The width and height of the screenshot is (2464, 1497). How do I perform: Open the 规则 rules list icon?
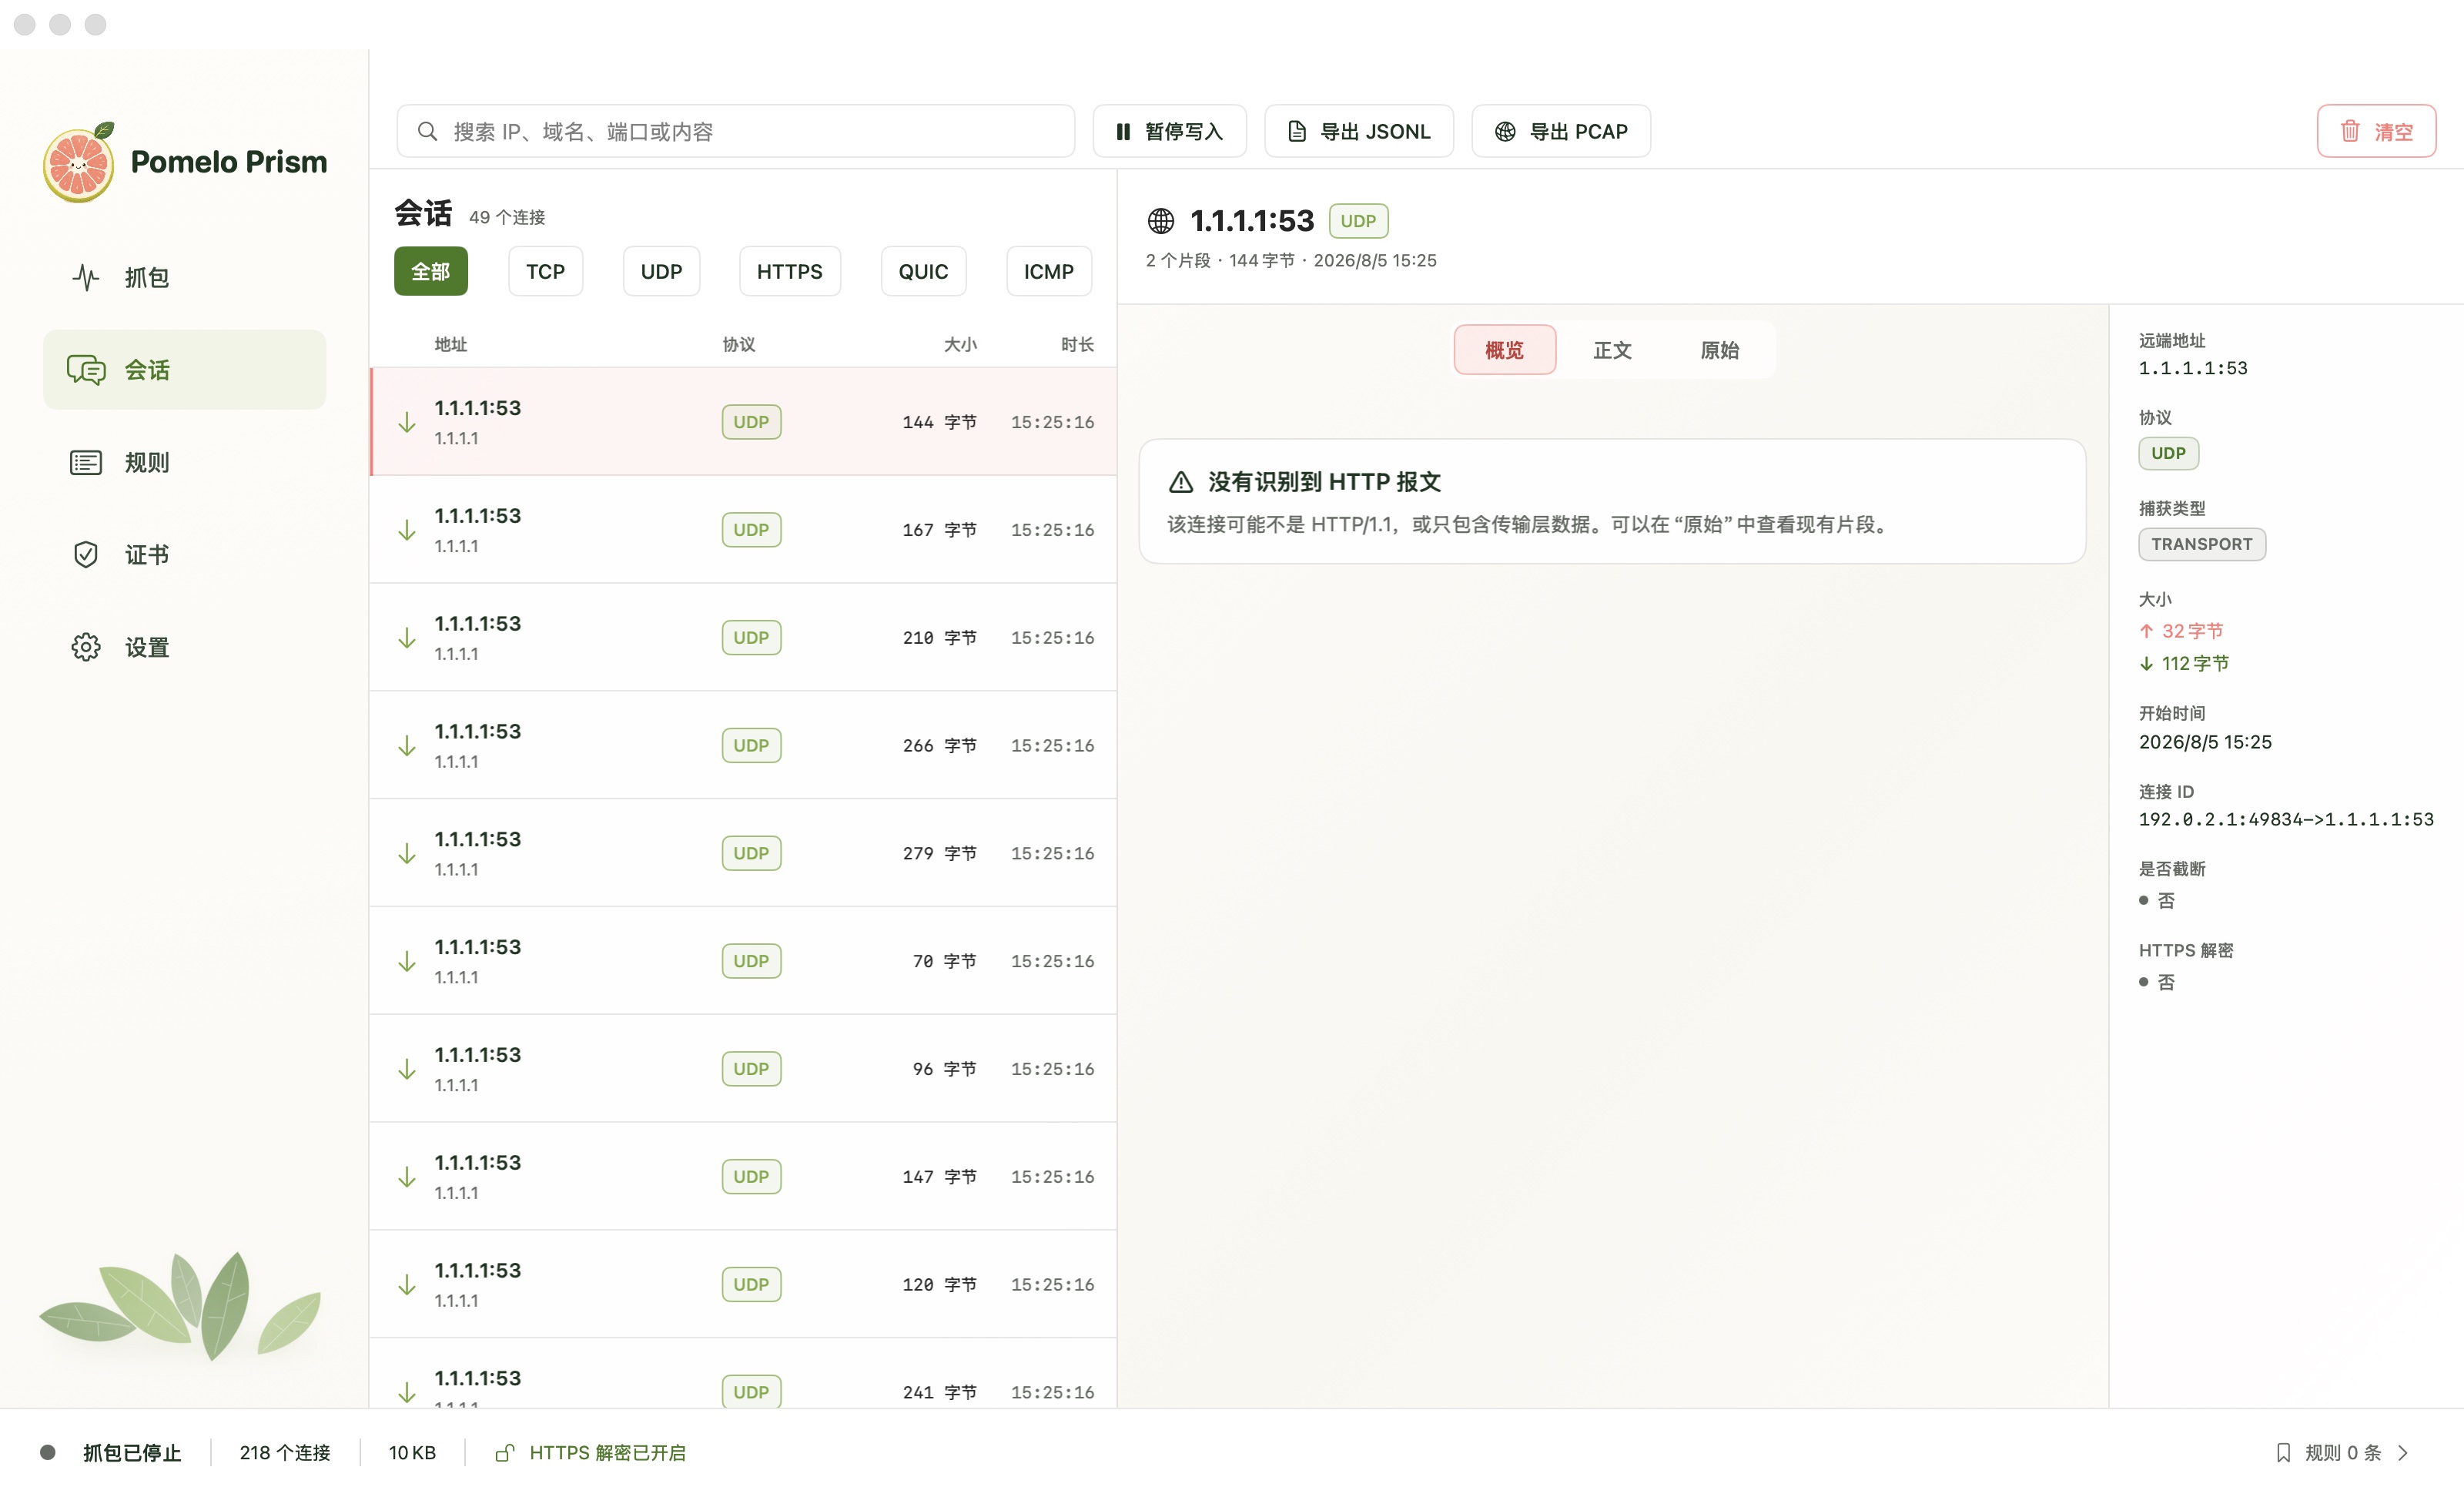[x=86, y=462]
